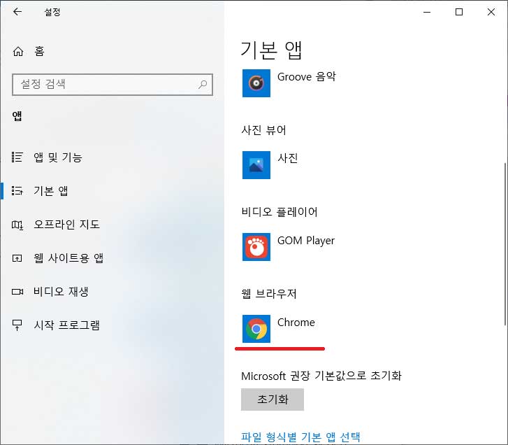Screen dimensions: 508x445
Task: Click the 웹 브라우저 heading
Action: pos(269,294)
